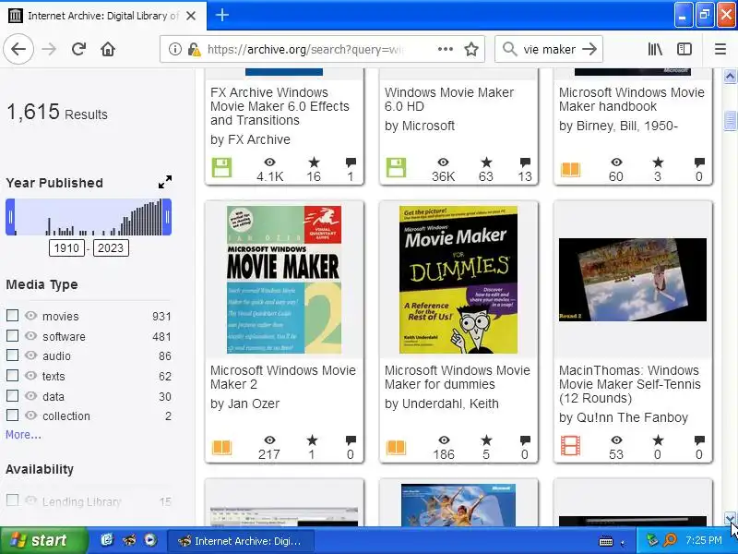Click views eye icon on FX Archive card
The height and width of the screenshot is (554, 738).
coord(269,163)
